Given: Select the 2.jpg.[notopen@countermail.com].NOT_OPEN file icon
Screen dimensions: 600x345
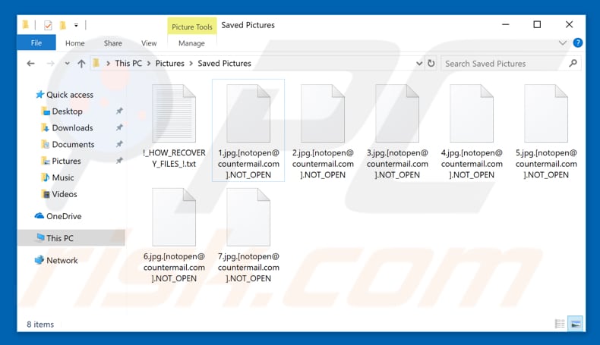Looking at the screenshot, I should pos(323,114).
